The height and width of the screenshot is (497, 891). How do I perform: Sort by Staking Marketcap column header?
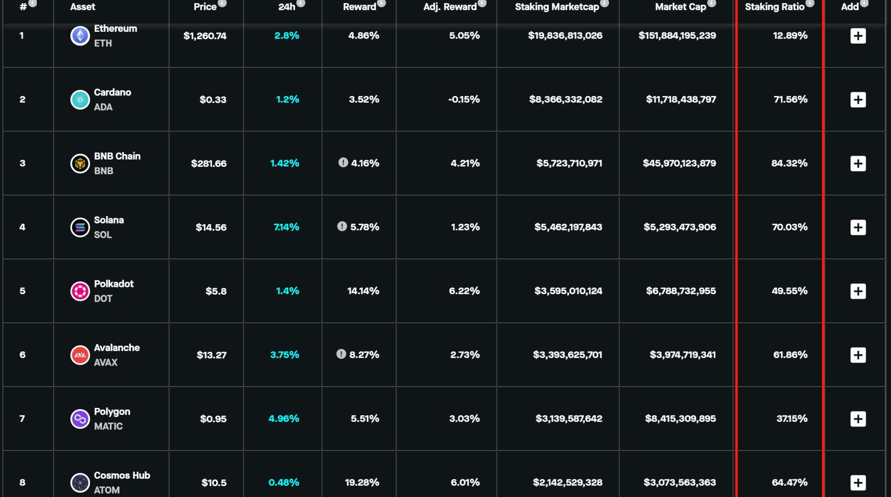(556, 7)
